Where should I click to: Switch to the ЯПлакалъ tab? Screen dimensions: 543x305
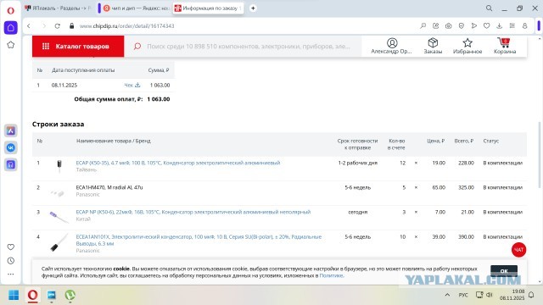click(x=59, y=8)
